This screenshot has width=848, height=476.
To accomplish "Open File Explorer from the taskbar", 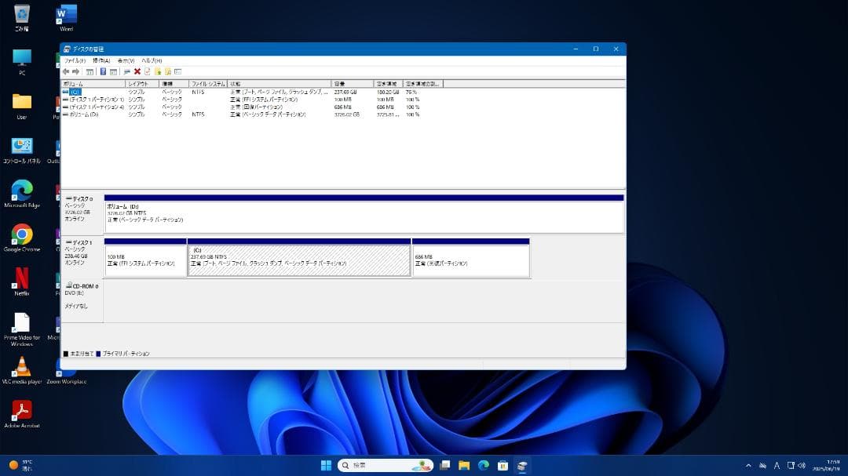I will click(466, 464).
